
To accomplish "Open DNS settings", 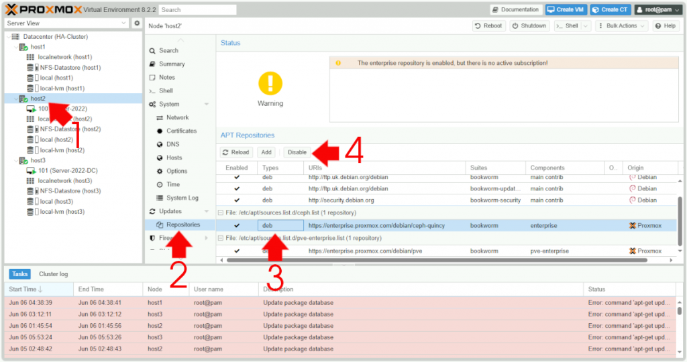I will pyautogui.click(x=172, y=144).
